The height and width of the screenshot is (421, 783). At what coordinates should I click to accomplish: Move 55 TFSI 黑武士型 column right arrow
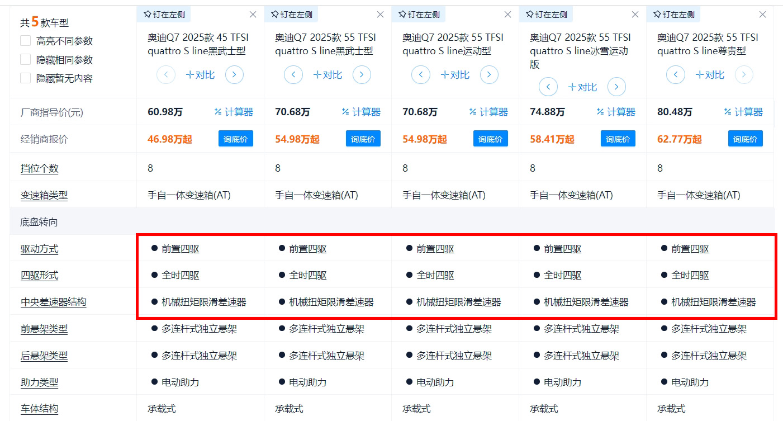click(362, 74)
